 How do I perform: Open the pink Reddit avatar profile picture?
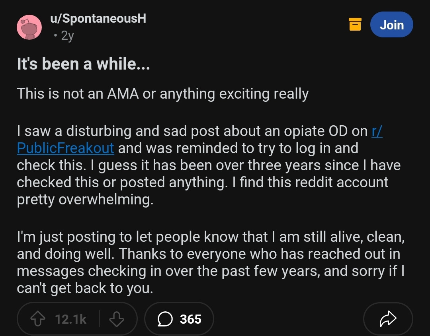(x=29, y=27)
